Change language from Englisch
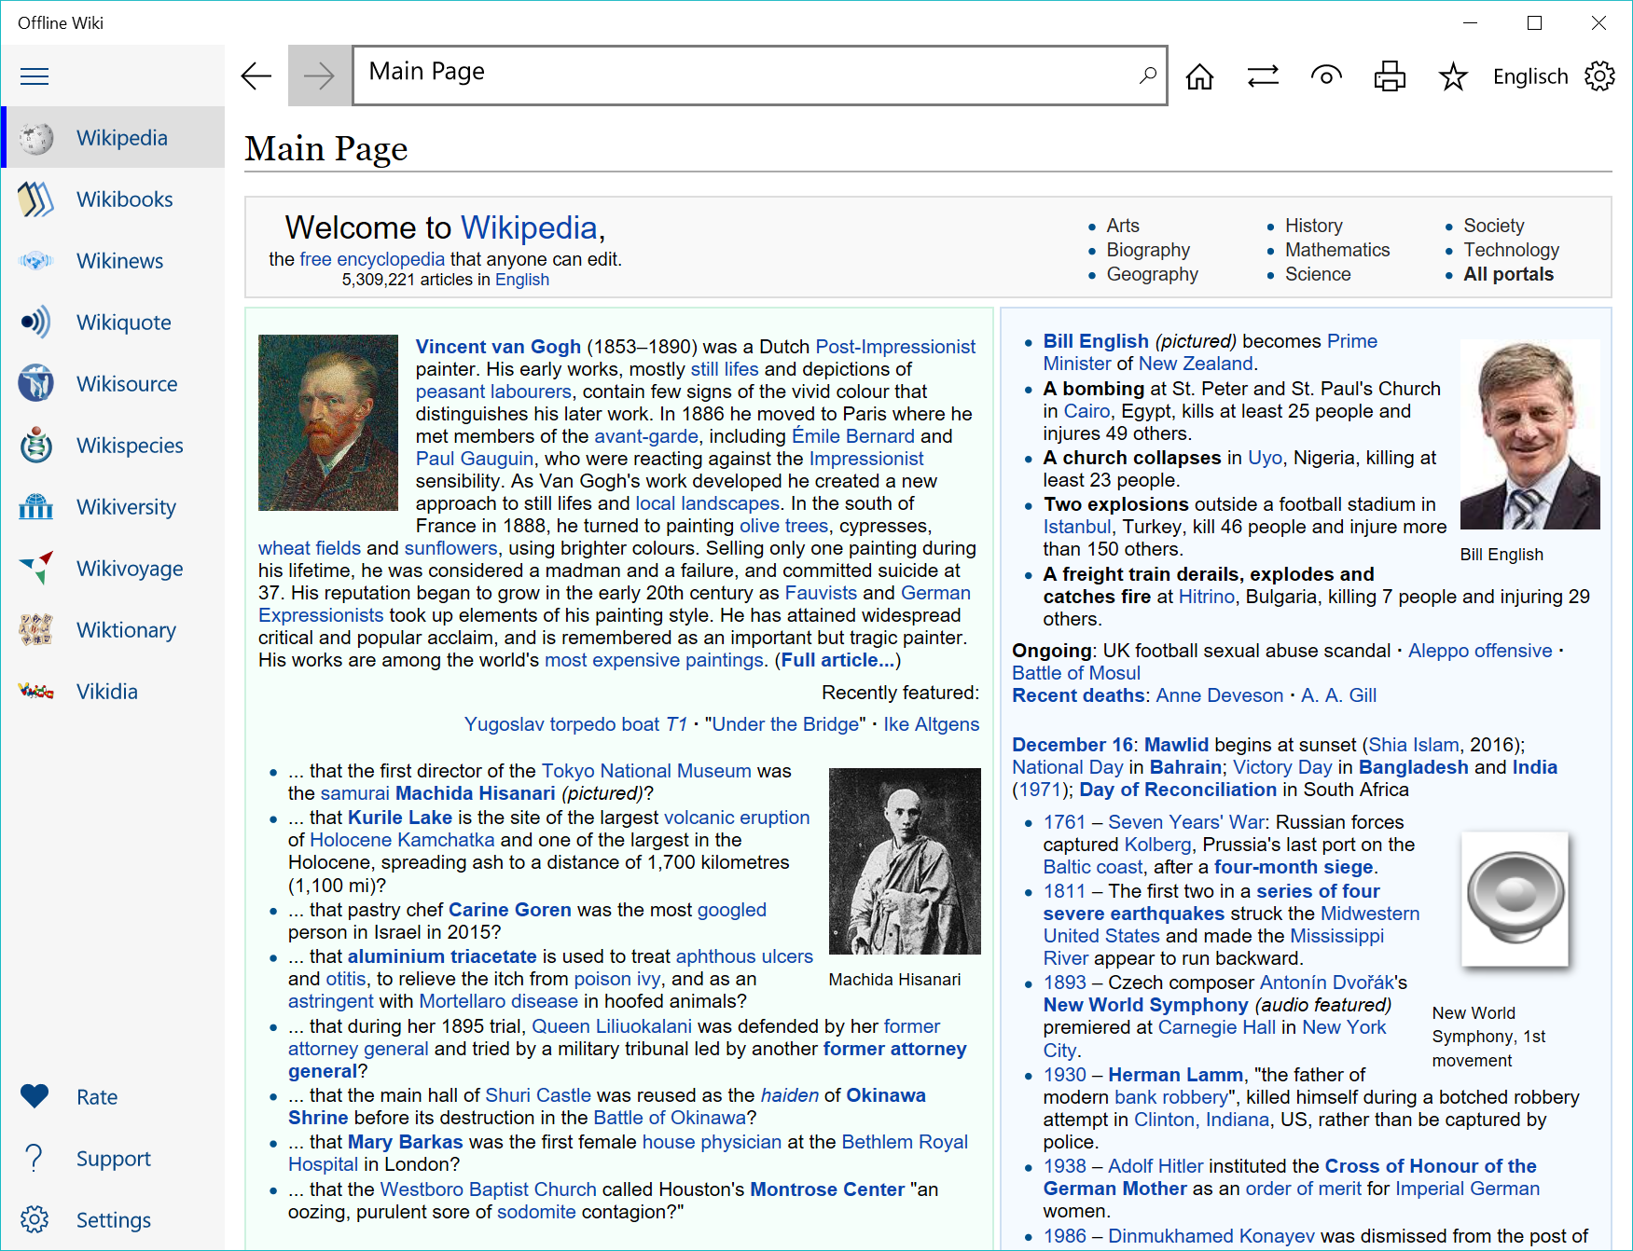Viewport: 1633px width, 1251px height. pyautogui.click(x=1530, y=76)
